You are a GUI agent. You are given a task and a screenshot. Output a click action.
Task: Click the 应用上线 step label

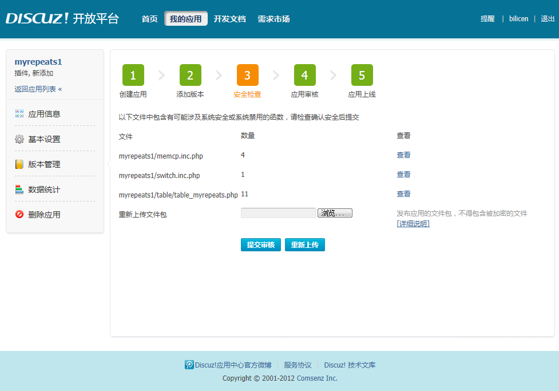362,94
